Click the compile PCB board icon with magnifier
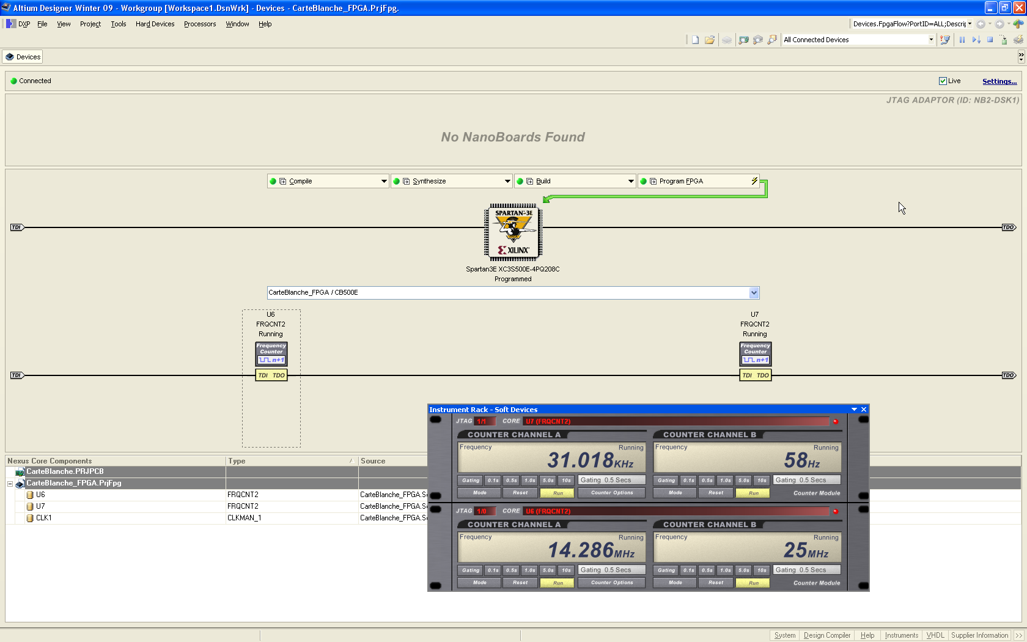The image size is (1027, 642). pyautogui.click(x=743, y=40)
